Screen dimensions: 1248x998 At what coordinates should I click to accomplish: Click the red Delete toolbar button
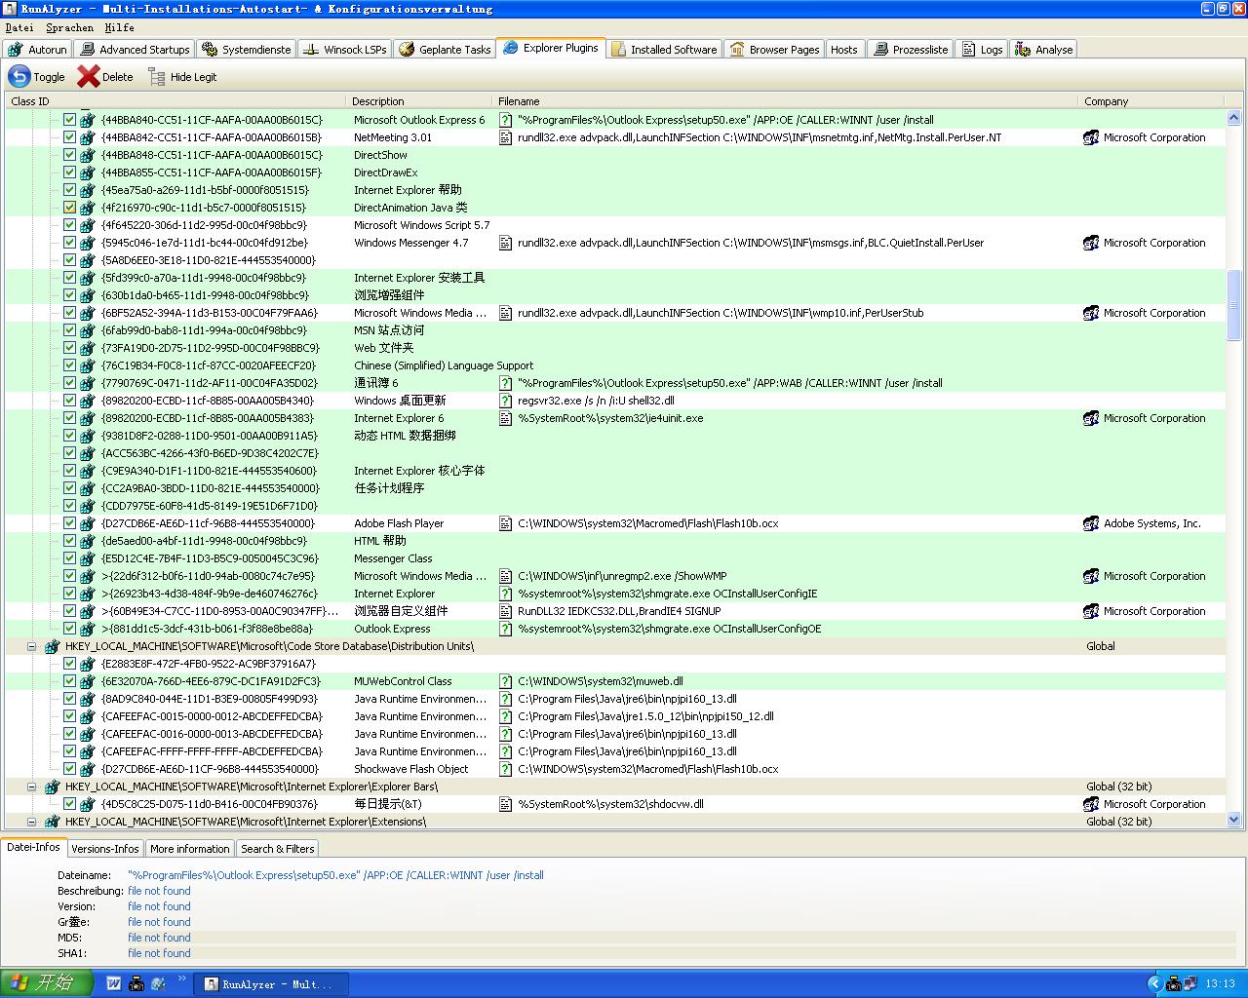pyautogui.click(x=104, y=76)
